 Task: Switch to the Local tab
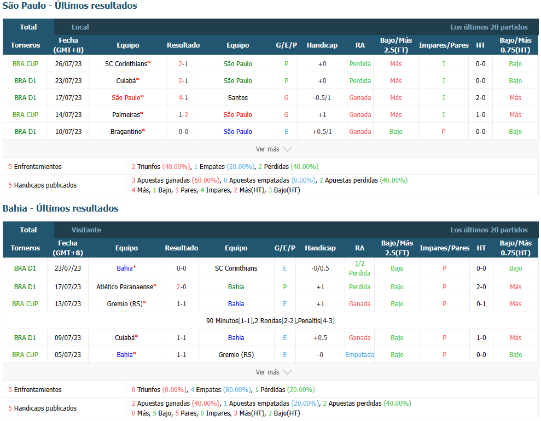[x=80, y=27]
